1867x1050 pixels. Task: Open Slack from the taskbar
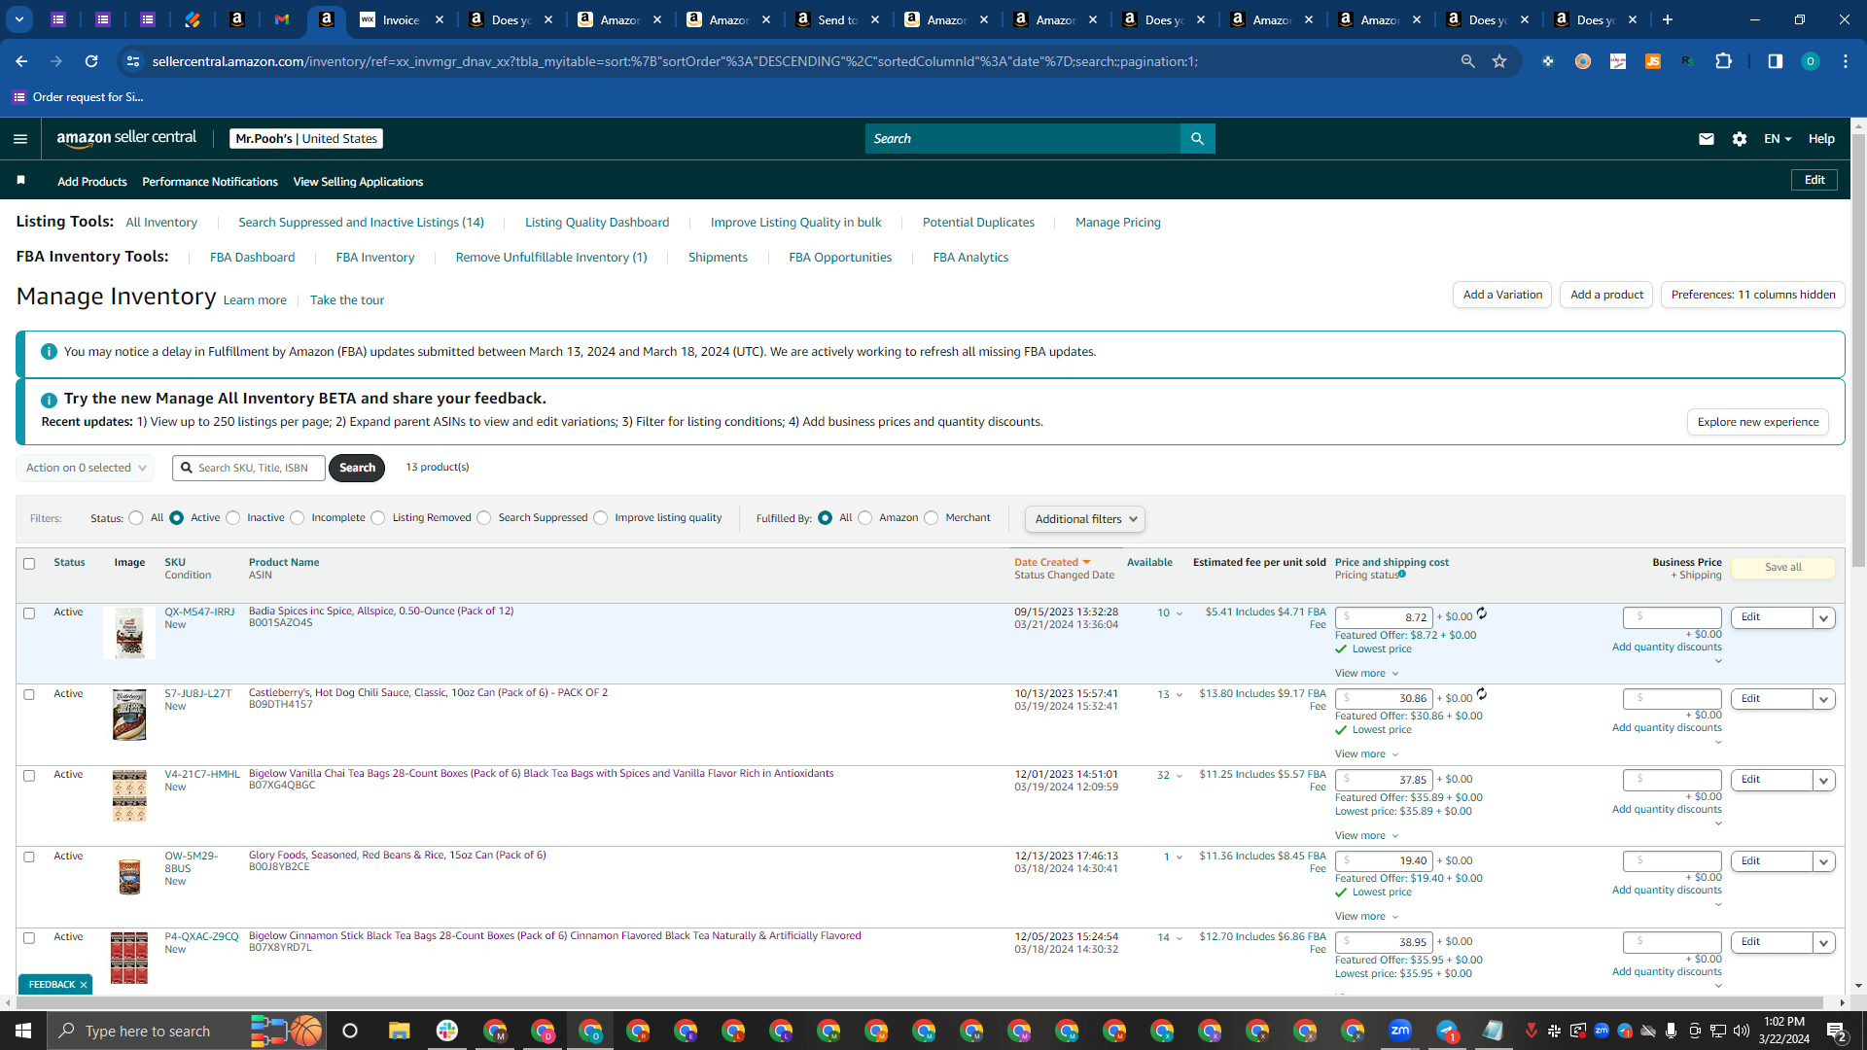click(447, 1031)
